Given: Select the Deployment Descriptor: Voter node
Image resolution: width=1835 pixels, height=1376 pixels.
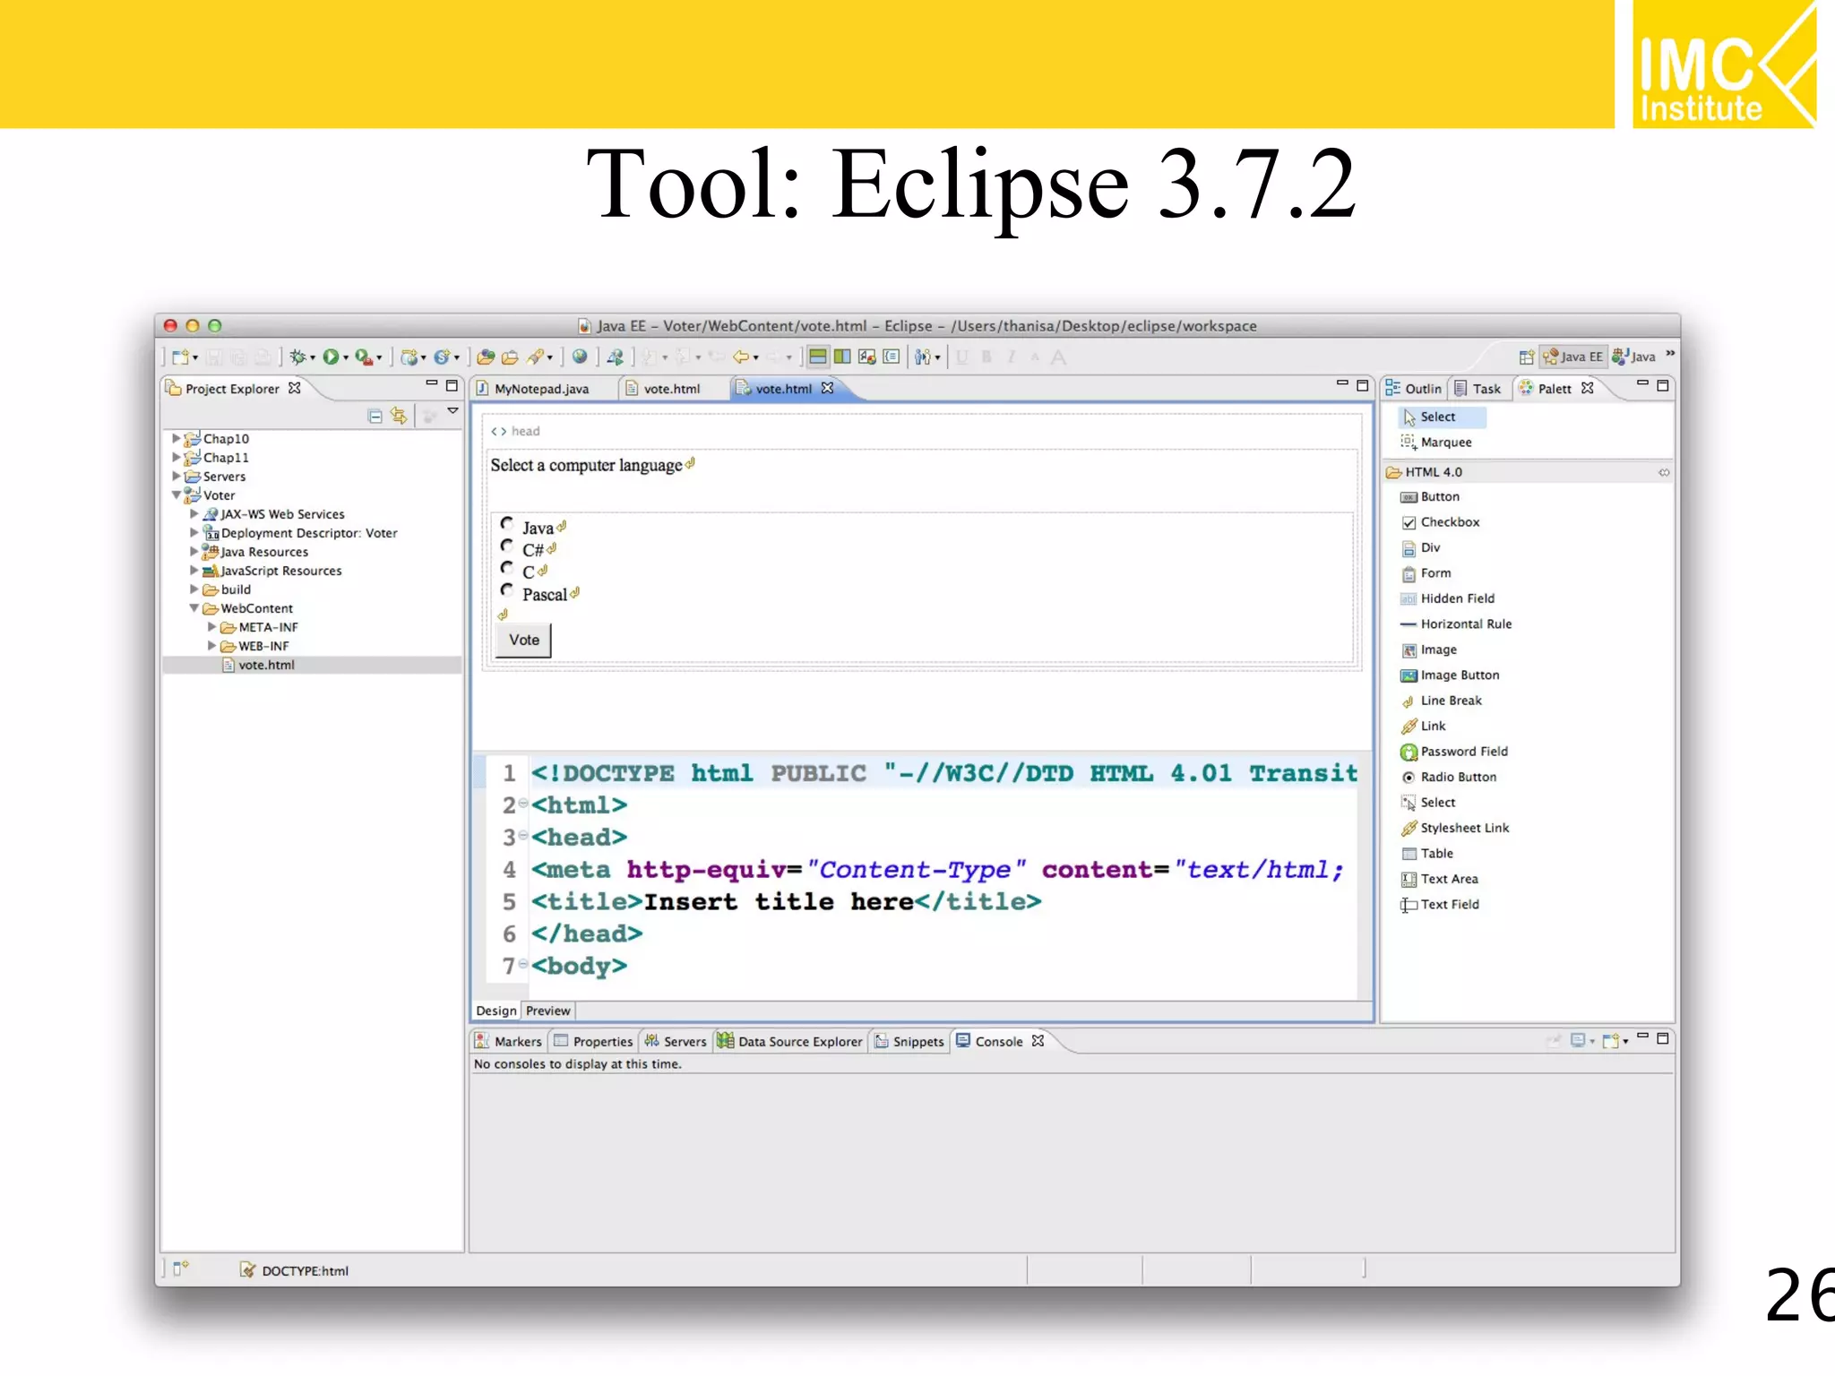Looking at the screenshot, I should (x=300, y=533).
